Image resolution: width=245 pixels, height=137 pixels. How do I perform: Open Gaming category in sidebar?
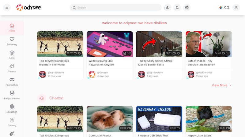click(x=12, y=122)
